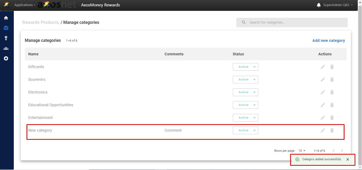This screenshot has height=170, width=362.
Task: Click the star circle icon in sidebar
Action: tap(6, 58)
